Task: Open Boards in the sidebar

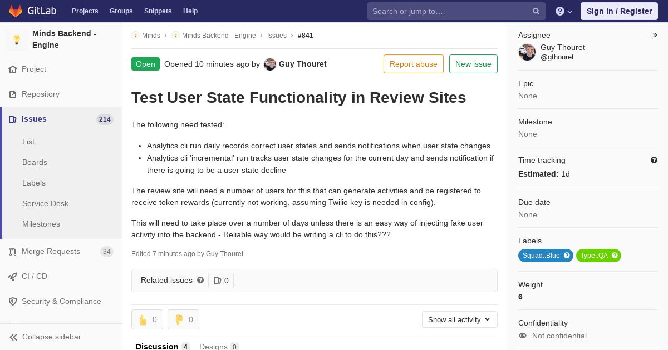Action: pyautogui.click(x=35, y=162)
